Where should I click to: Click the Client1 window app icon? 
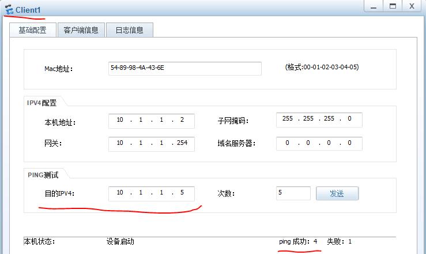(9, 9)
